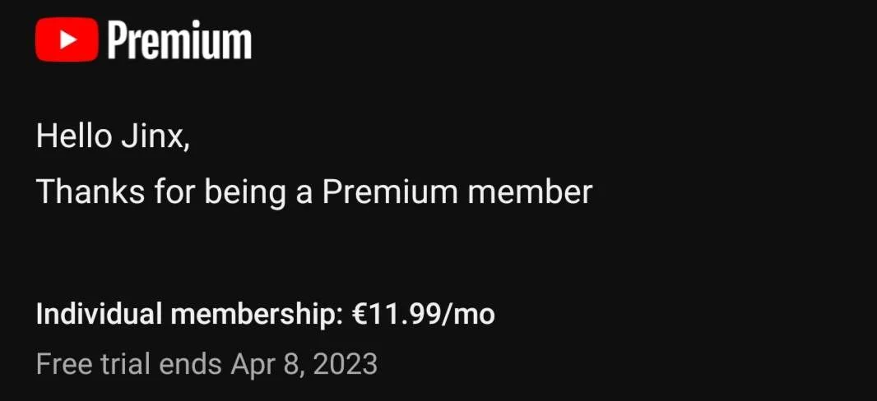Viewport: 877px width, 401px height.
Task: Click the red YouTube play logo
Action: tap(67, 39)
